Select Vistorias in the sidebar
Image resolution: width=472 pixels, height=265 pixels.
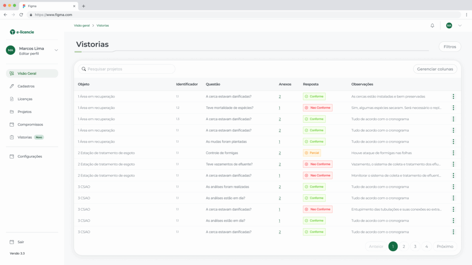click(x=25, y=137)
